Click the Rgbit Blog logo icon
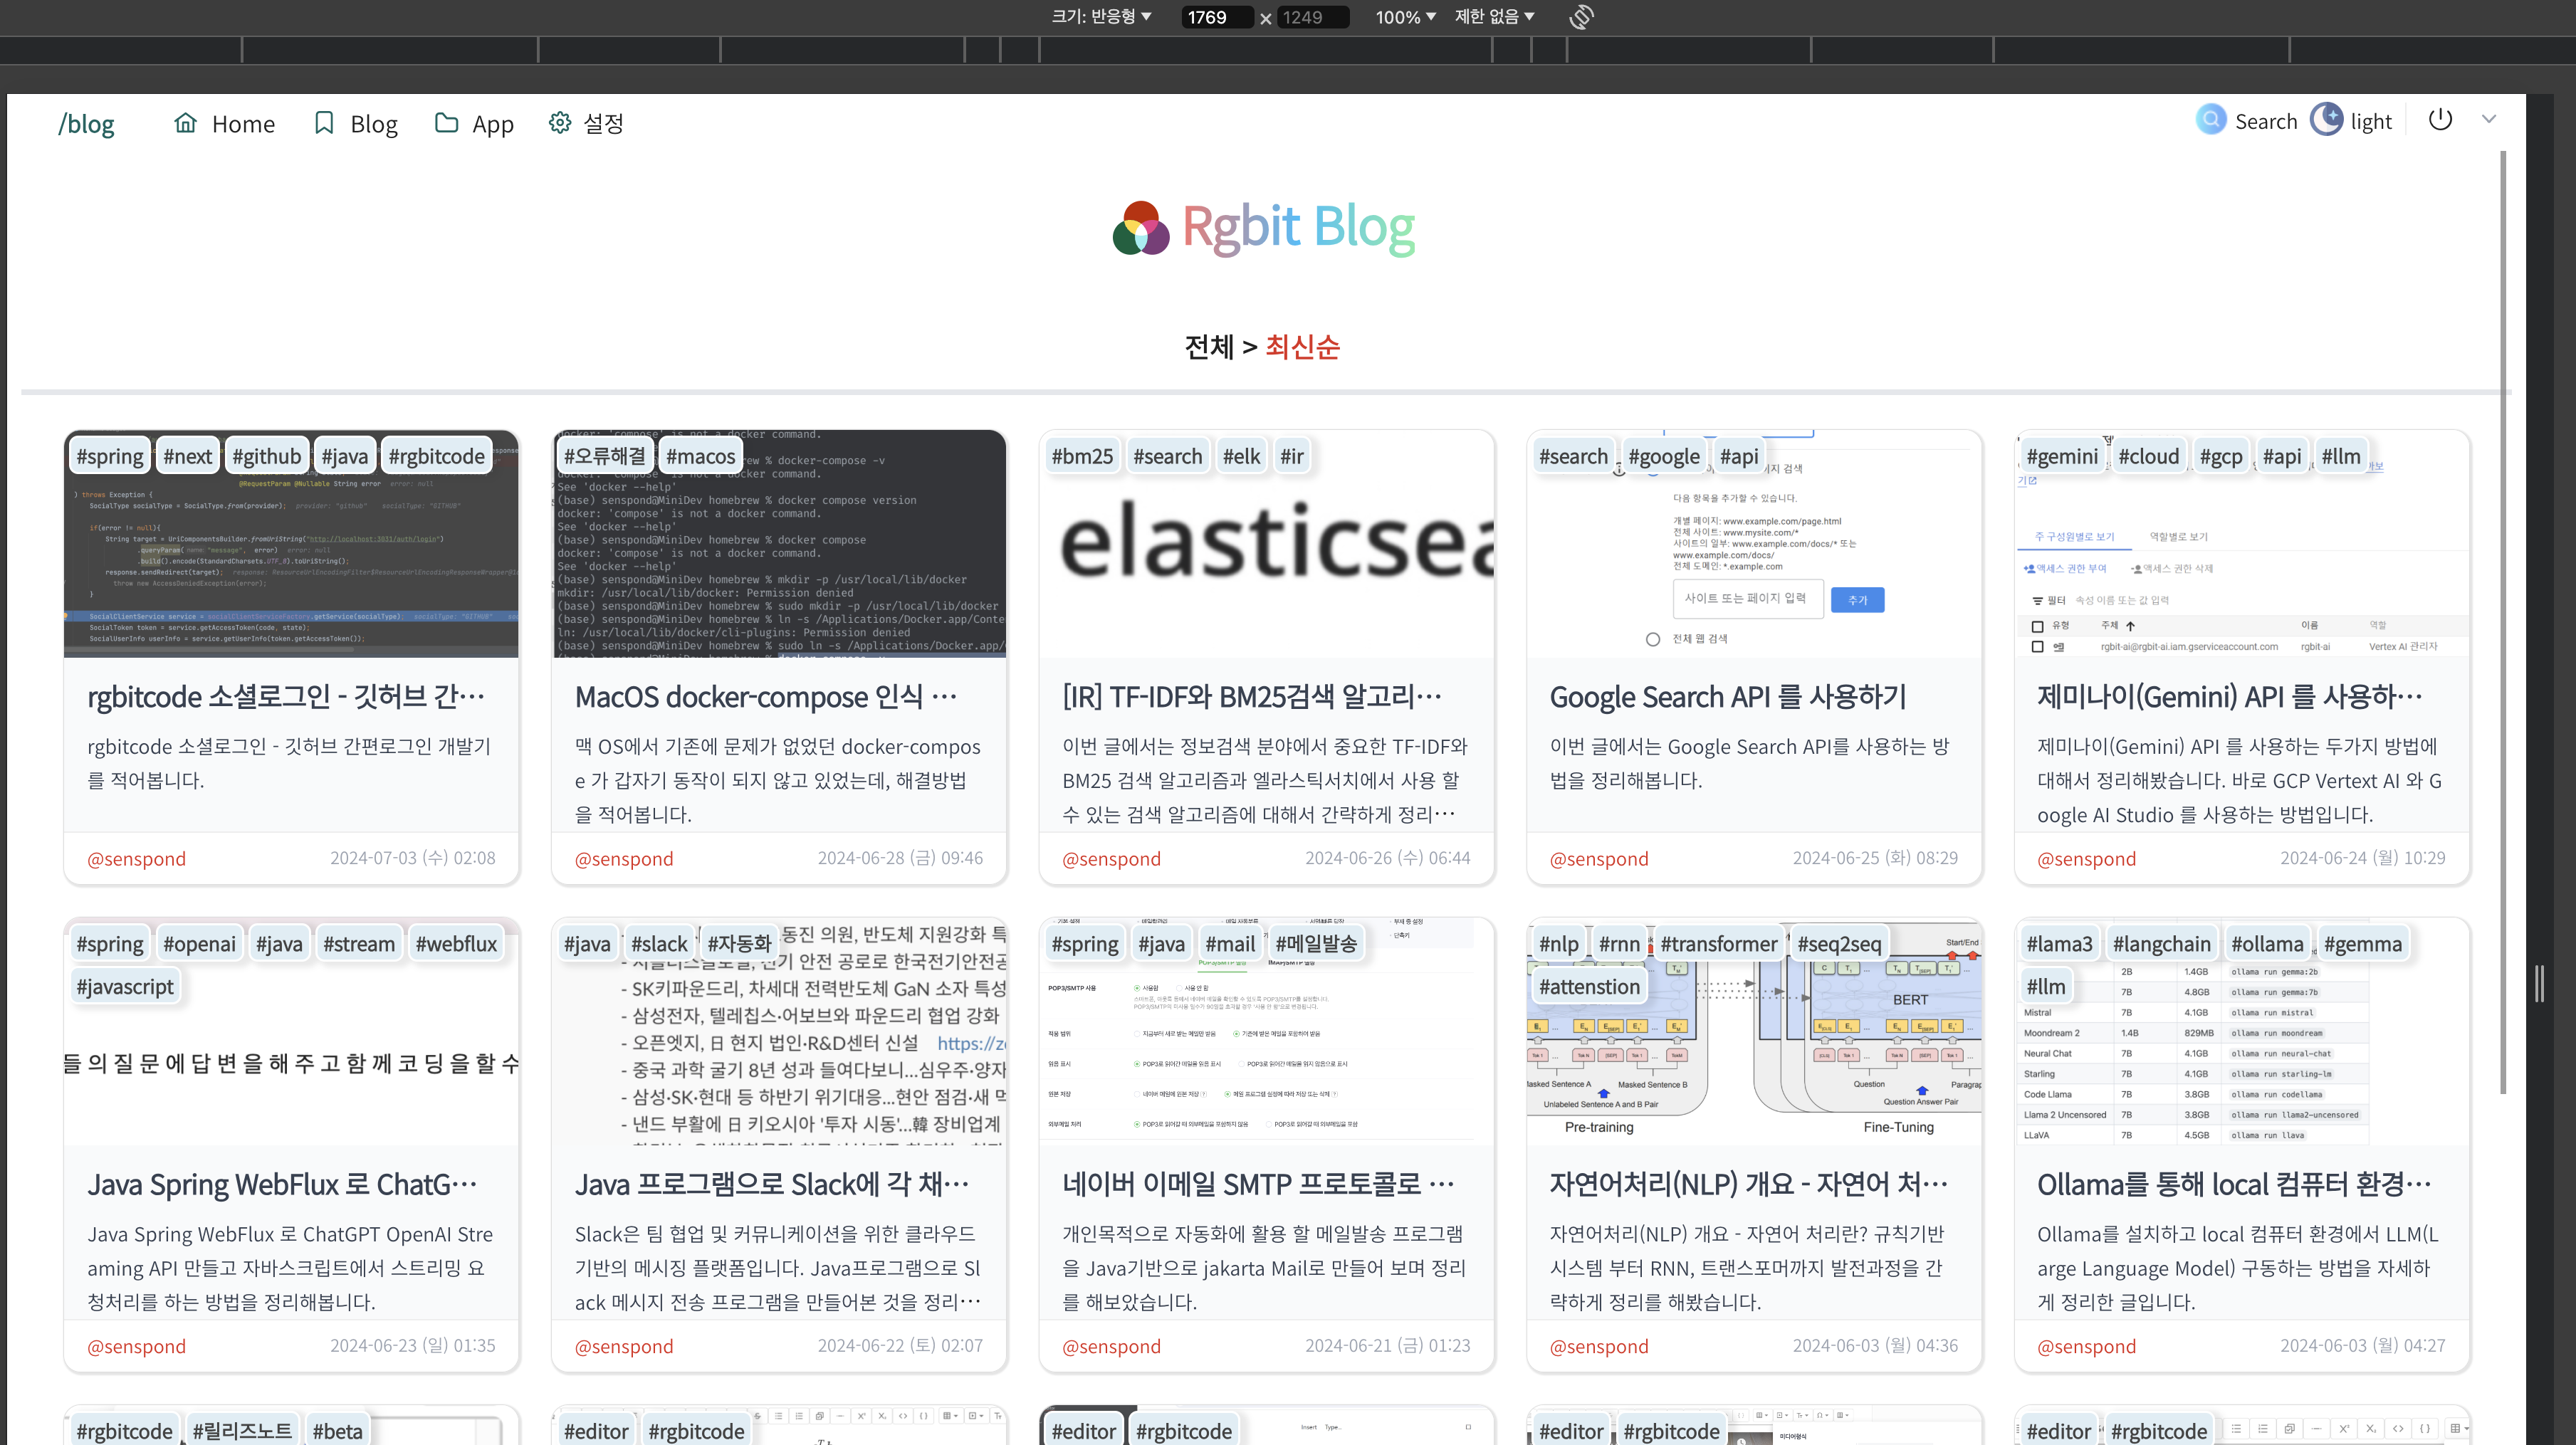 pyautogui.click(x=1141, y=228)
